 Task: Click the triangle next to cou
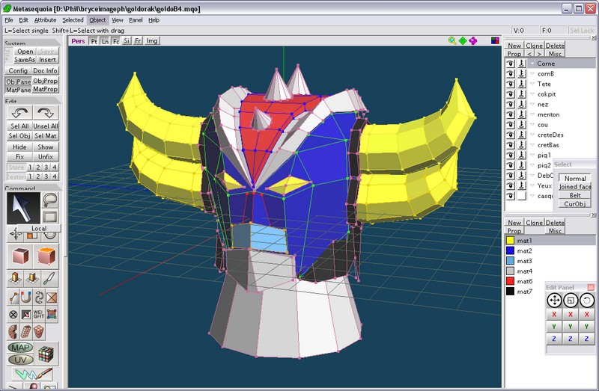(x=532, y=125)
